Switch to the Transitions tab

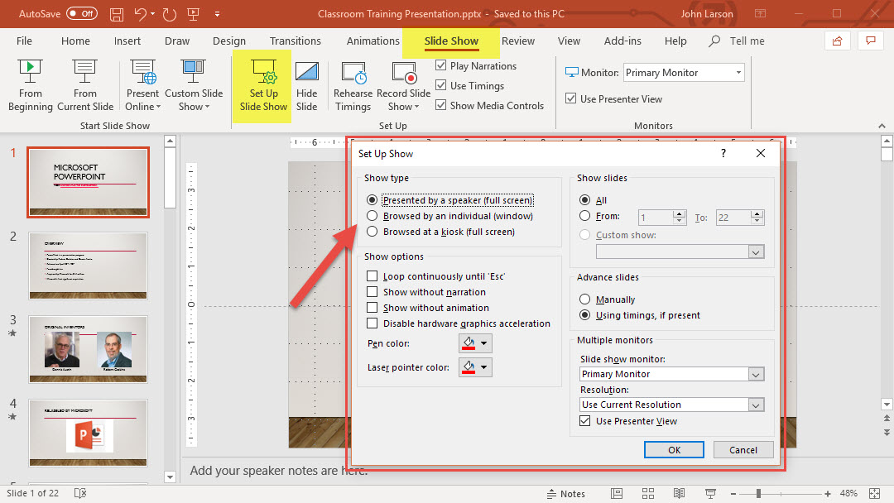[295, 41]
